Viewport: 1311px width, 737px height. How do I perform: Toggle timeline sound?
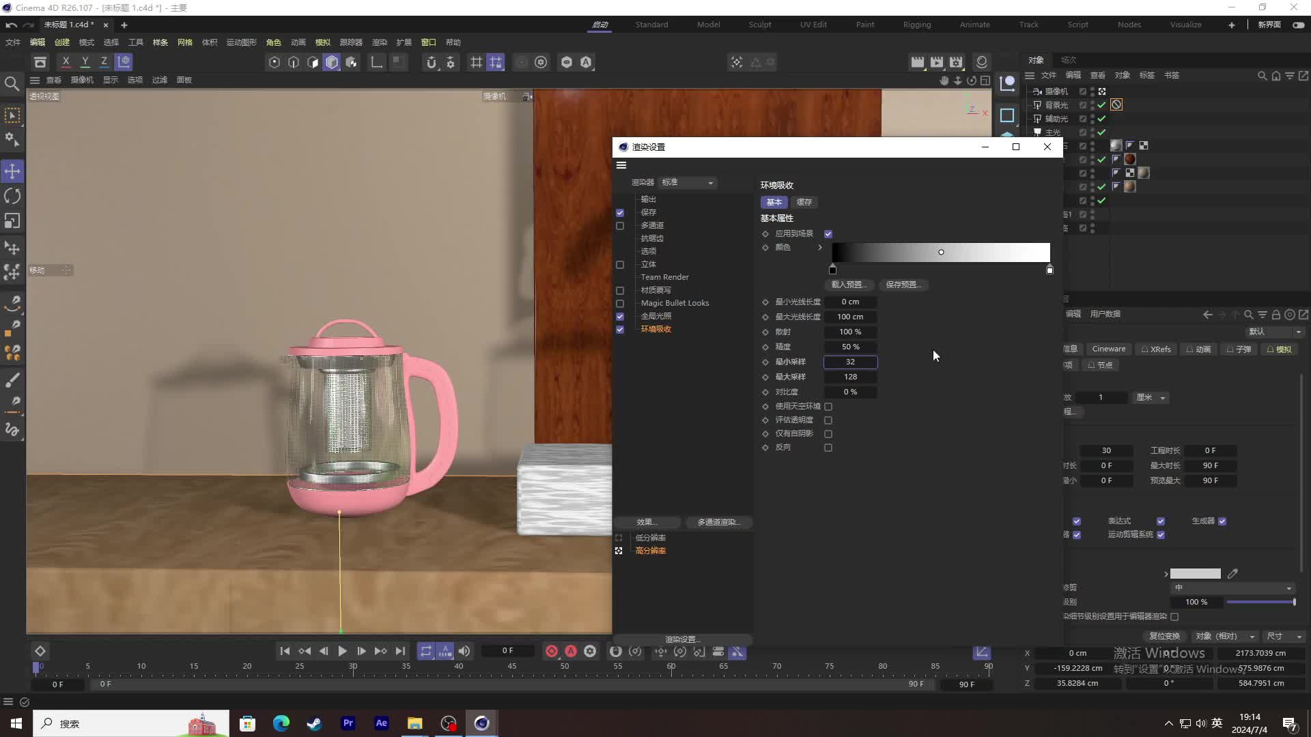(x=464, y=652)
